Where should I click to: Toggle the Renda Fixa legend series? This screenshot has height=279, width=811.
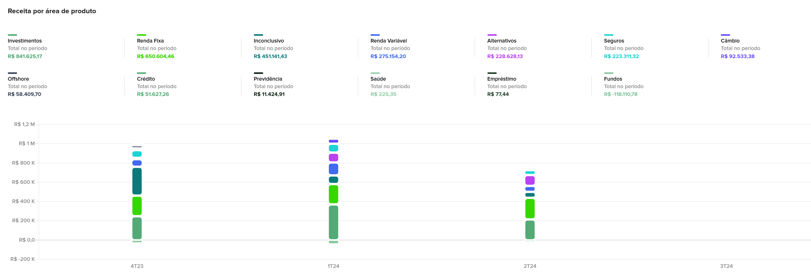click(150, 41)
